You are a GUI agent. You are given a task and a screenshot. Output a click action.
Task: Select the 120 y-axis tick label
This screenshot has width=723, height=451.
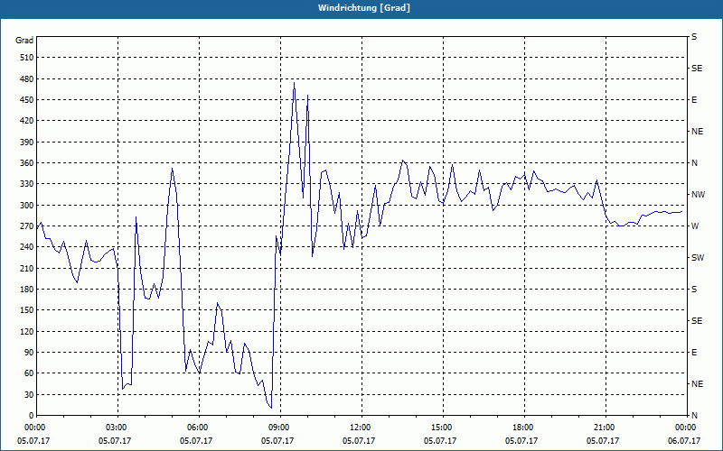(x=27, y=331)
